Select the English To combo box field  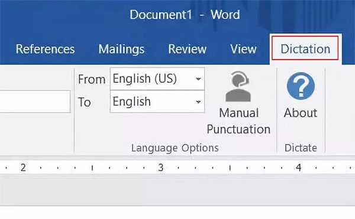coord(157,102)
